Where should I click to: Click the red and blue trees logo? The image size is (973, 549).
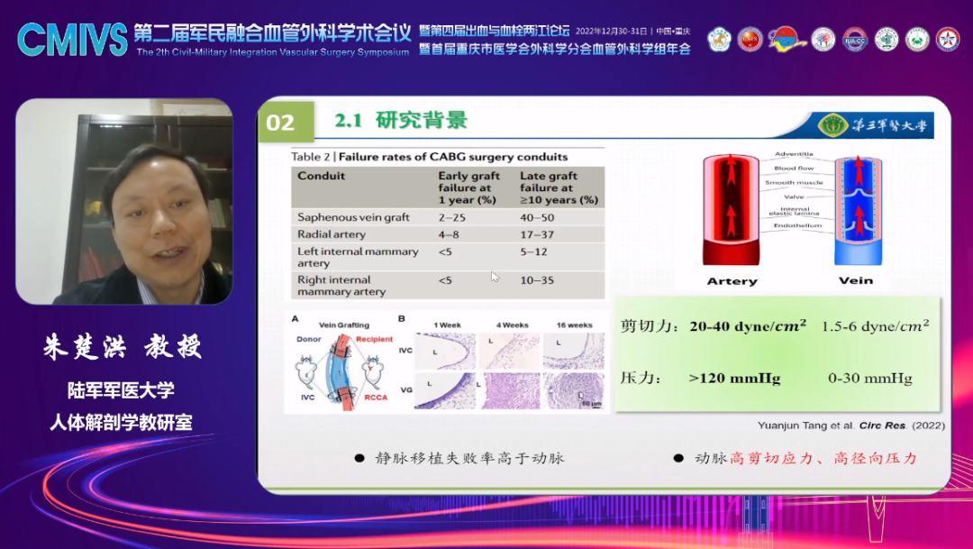click(823, 39)
